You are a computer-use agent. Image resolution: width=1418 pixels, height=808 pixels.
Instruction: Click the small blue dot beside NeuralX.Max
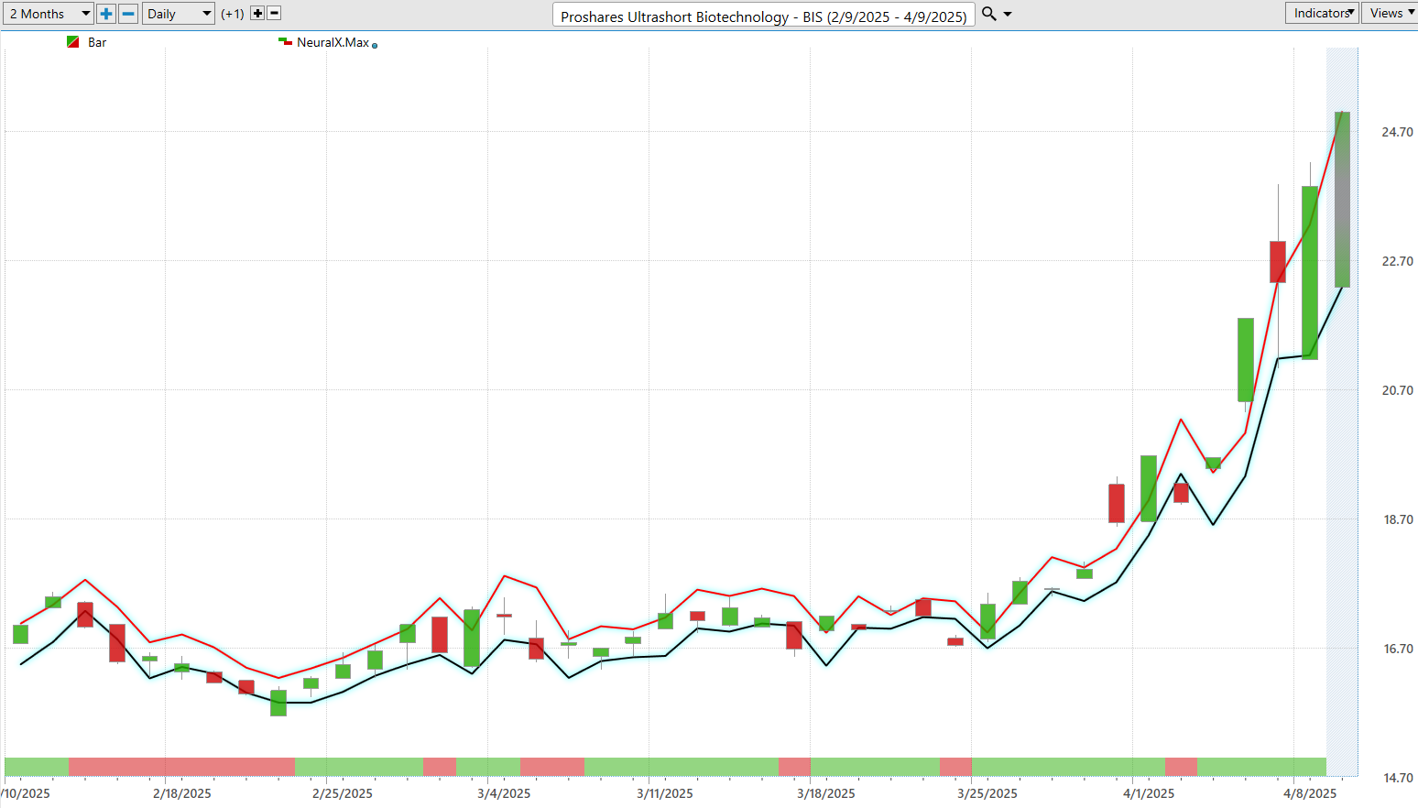point(375,45)
